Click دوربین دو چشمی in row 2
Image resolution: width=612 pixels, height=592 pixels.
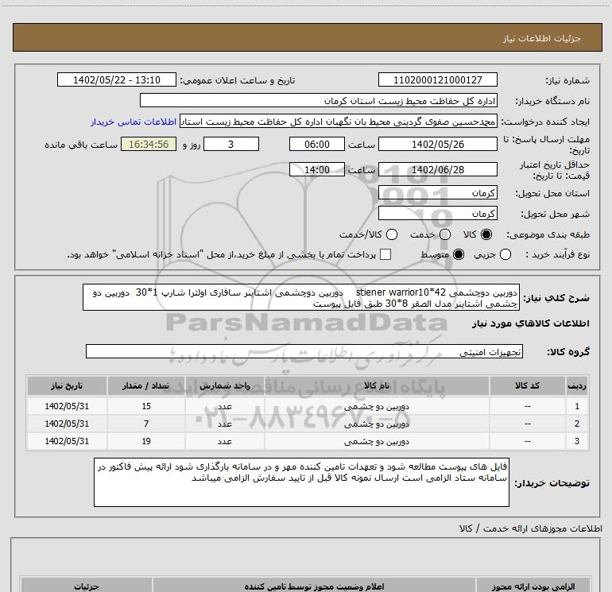377,424
